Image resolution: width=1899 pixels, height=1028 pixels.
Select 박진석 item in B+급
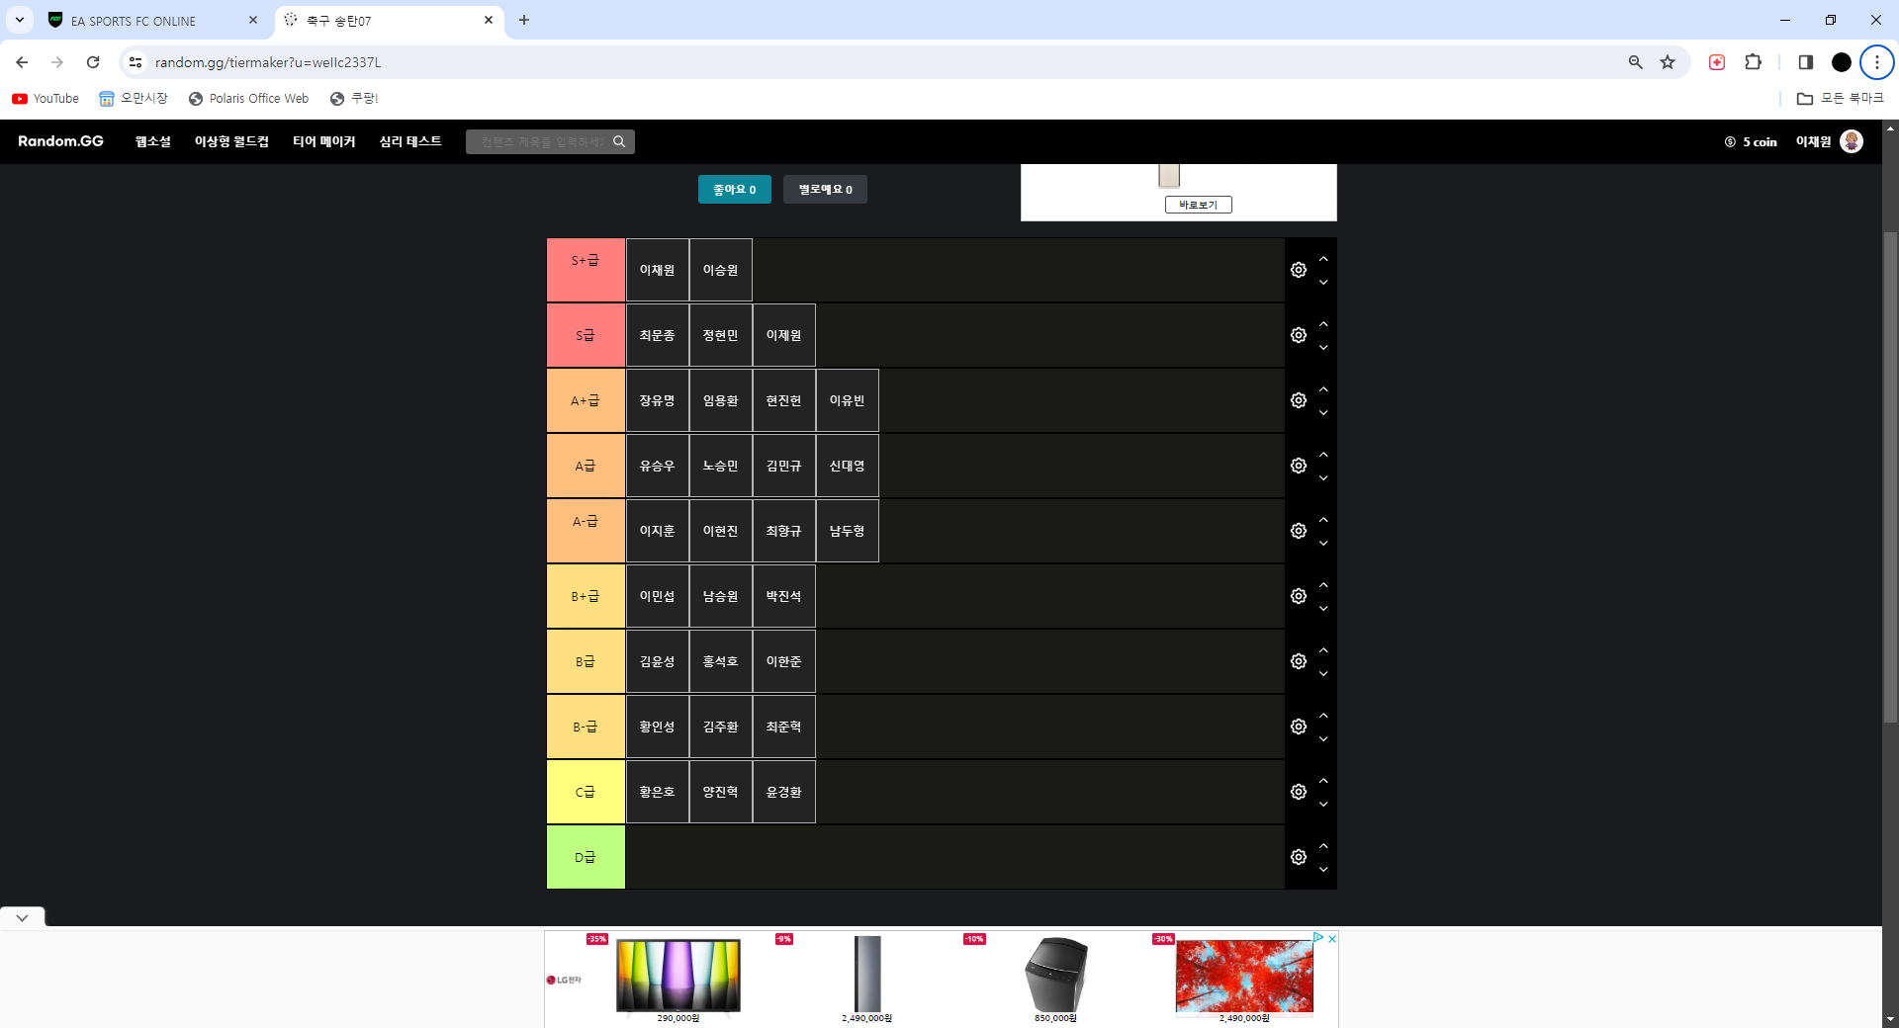click(x=784, y=596)
